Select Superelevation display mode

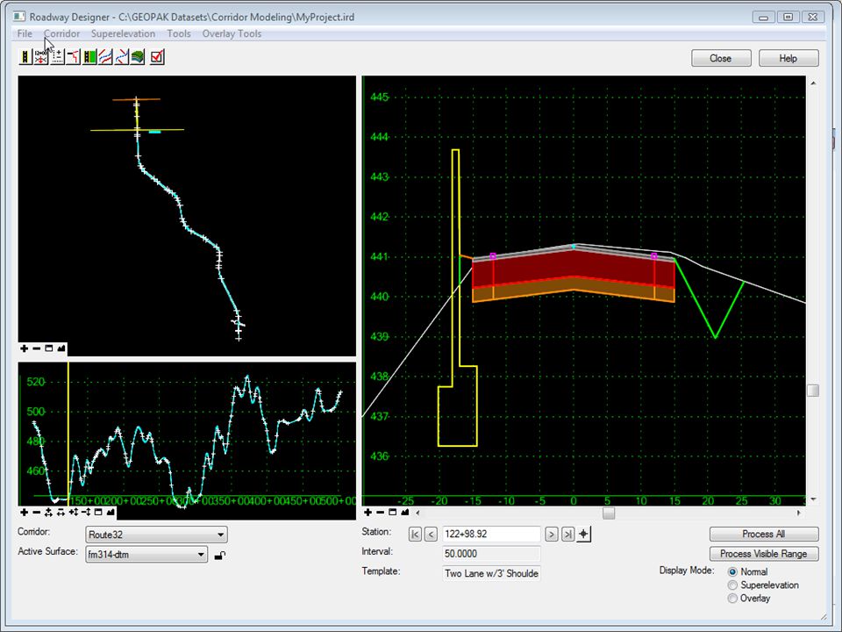tap(732, 585)
